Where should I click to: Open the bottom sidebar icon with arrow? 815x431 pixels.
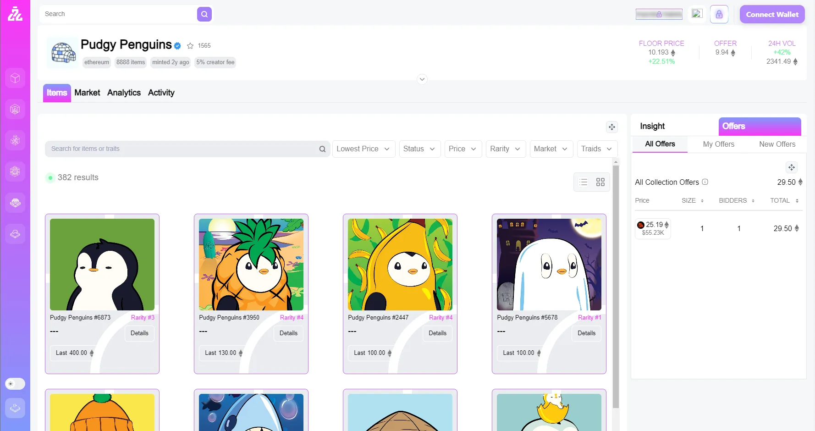click(x=15, y=408)
